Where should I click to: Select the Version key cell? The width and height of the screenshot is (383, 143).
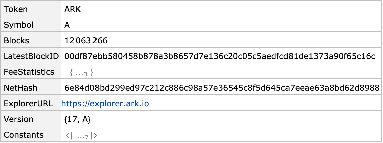31,119
